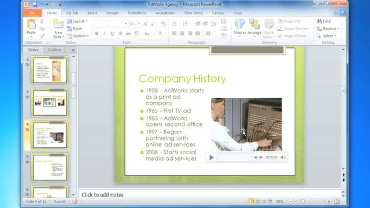Switch to the Insert tab
The height and width of the screenshot is (208, 370).
click(x=92, y=13)
